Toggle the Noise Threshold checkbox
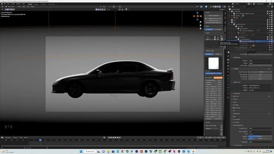This screenshot has height=154, width=274. tap(249, 72)
